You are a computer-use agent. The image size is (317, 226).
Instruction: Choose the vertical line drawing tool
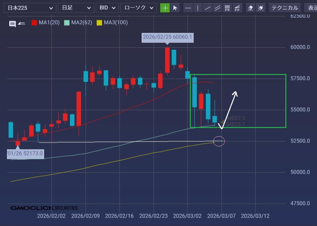pyautogui.click(x=198, y=8)
